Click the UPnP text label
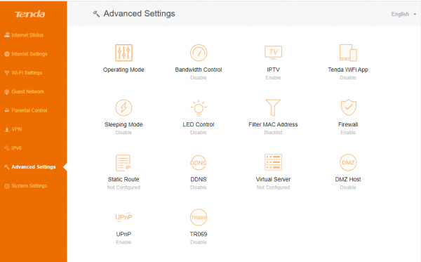Viewport: 421px width, 262px height. [123, 234]
